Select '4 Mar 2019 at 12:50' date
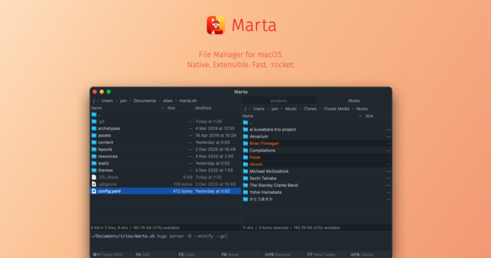 click(215, 128)
